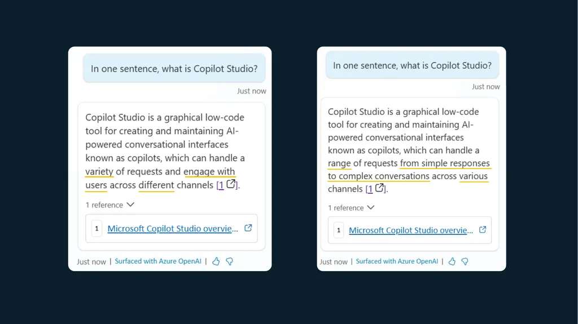Click thumbs up icon in right chat card

click(x=452, y=261)
